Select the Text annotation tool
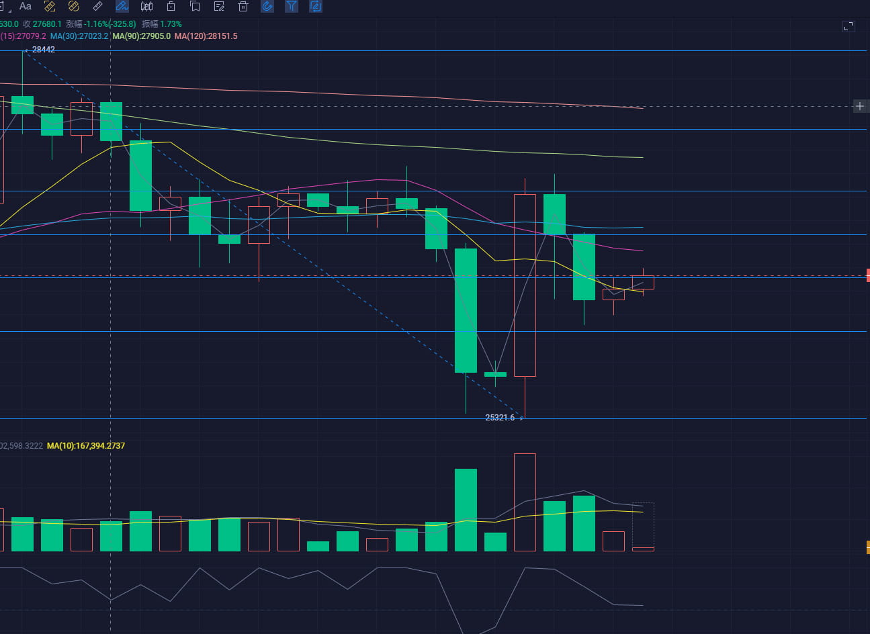The image size is (870, 634). click(x=25, y=6)
